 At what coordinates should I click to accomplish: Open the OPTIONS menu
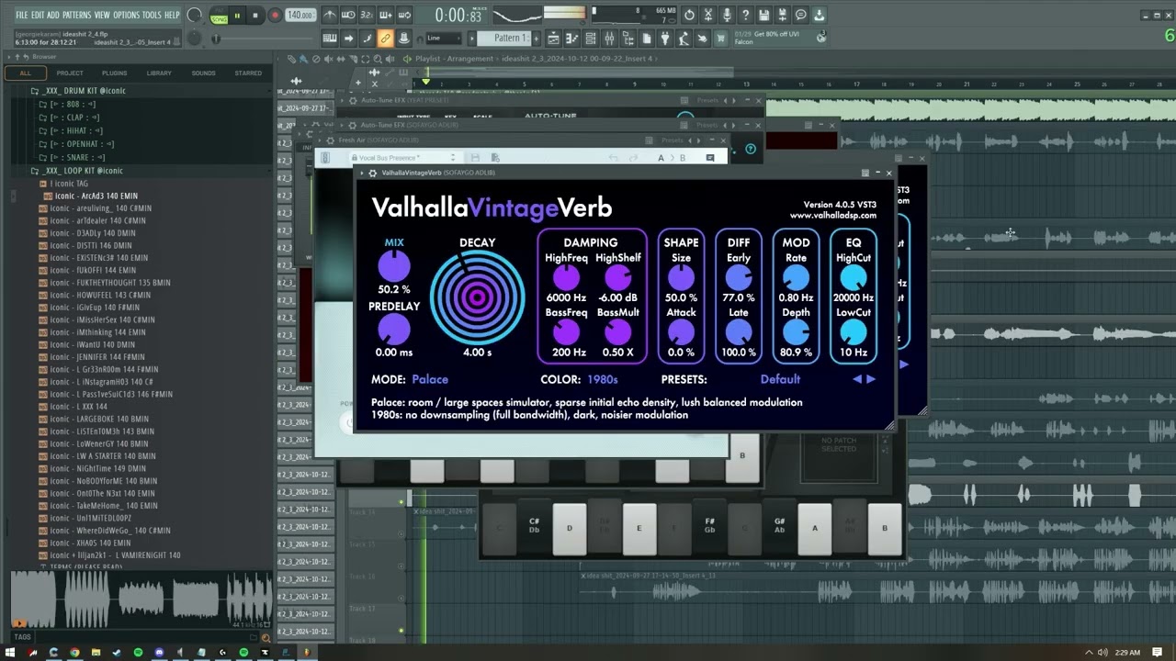pyautogui.click(x=126, y=16)
